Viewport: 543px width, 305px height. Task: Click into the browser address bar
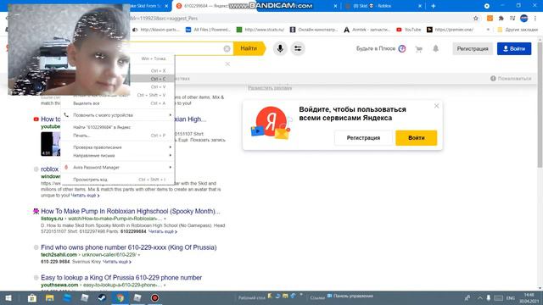298,19
